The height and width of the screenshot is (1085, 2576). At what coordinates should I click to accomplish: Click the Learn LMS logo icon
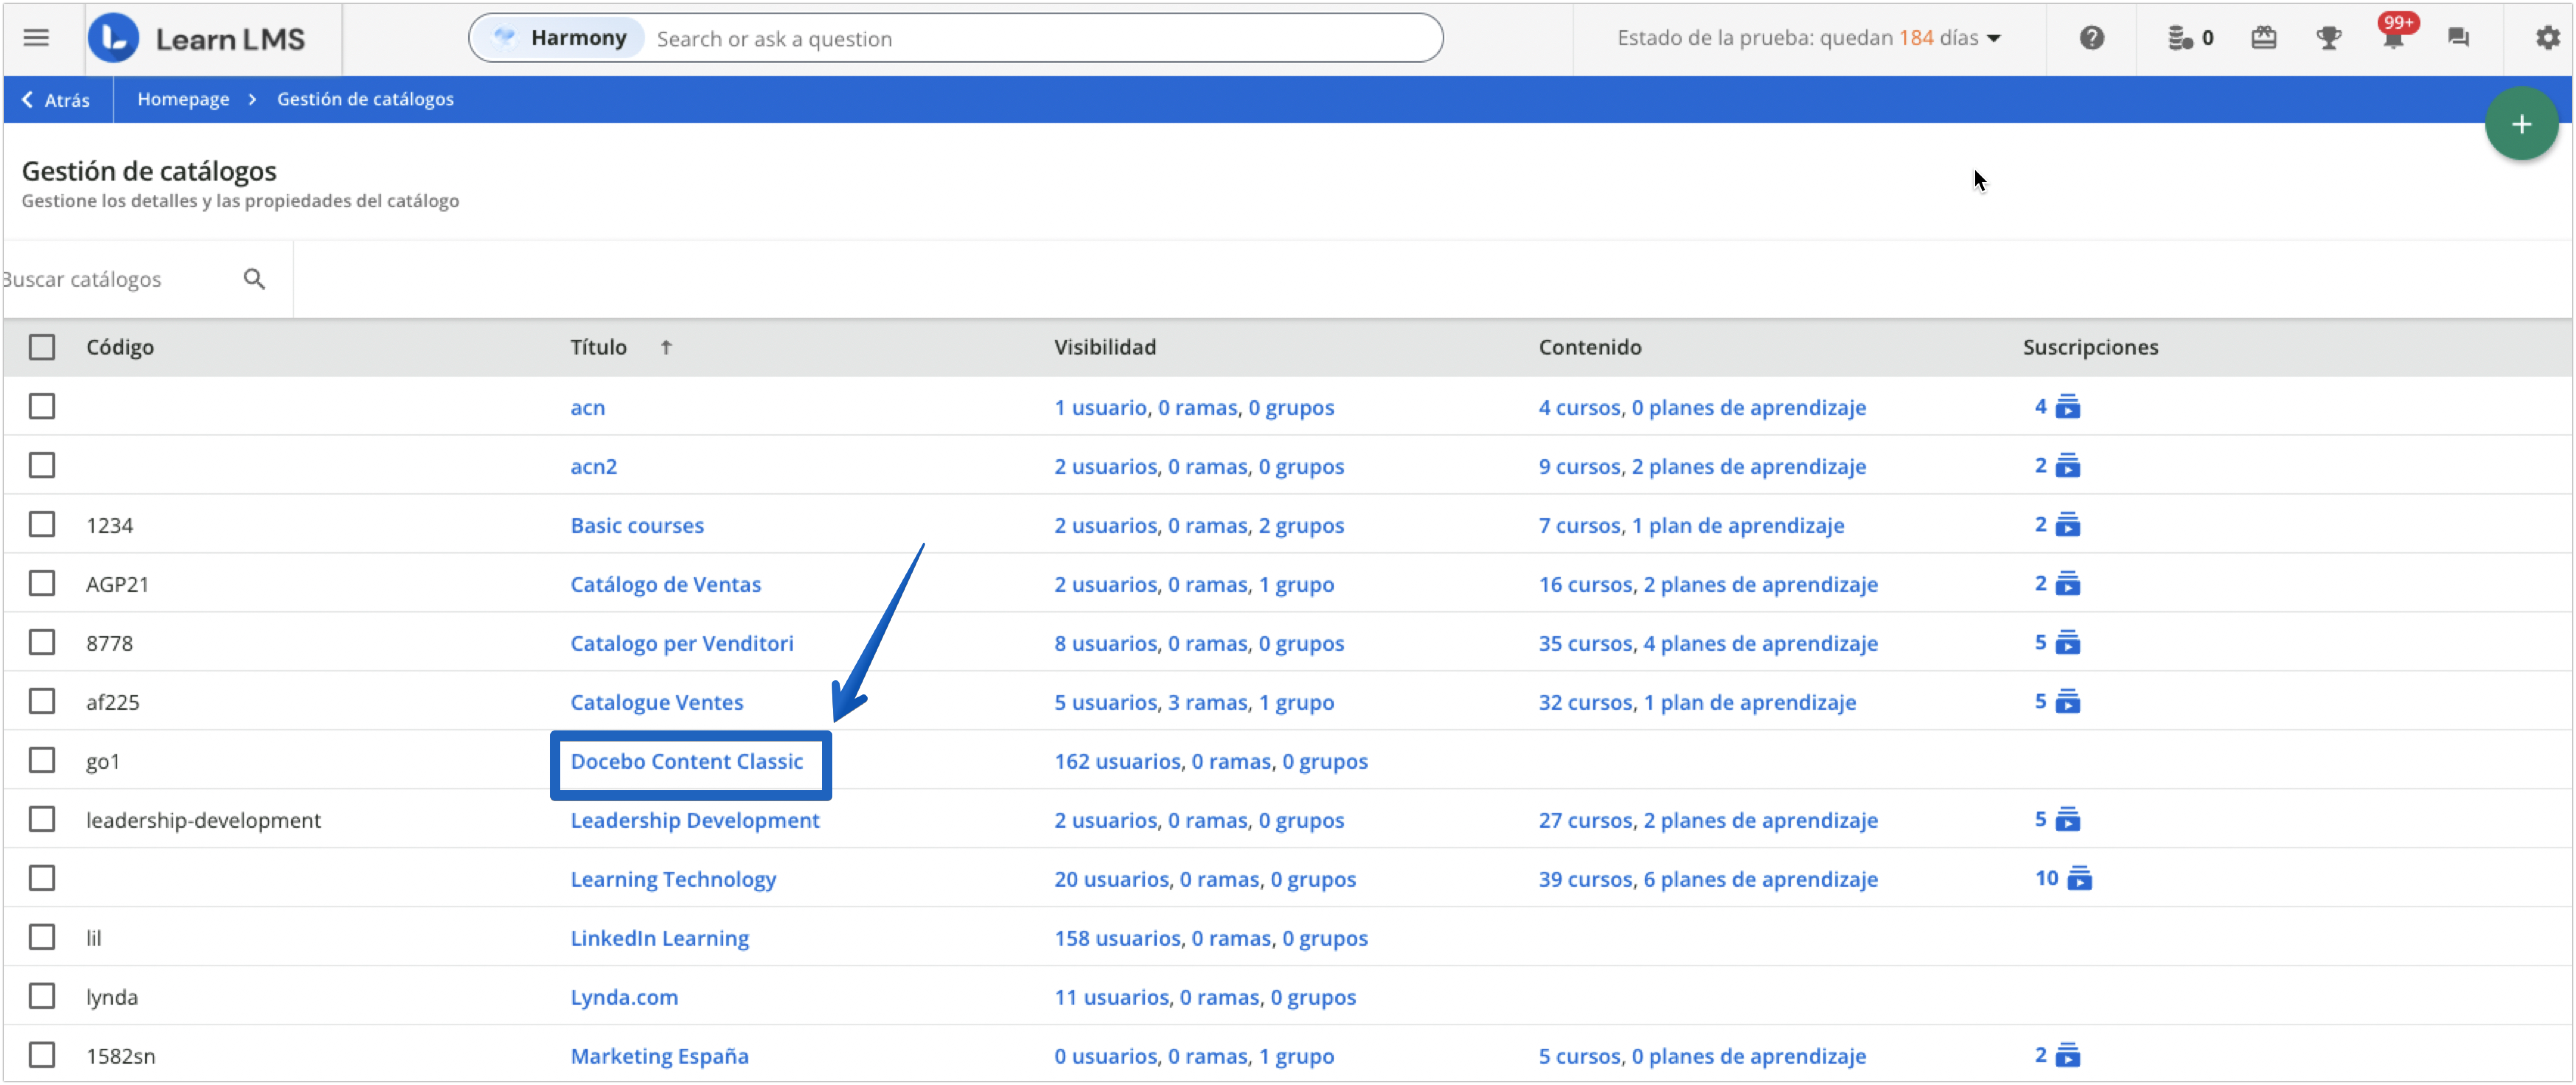coord(113,38)
